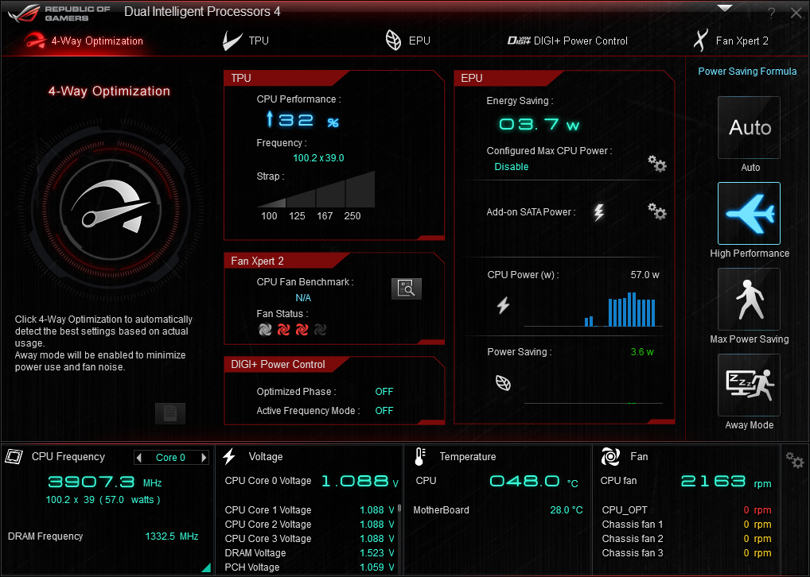Click the PCH Voltage 1.059 V reading
Screen dimensions: 810x577
tap(377, 567)
